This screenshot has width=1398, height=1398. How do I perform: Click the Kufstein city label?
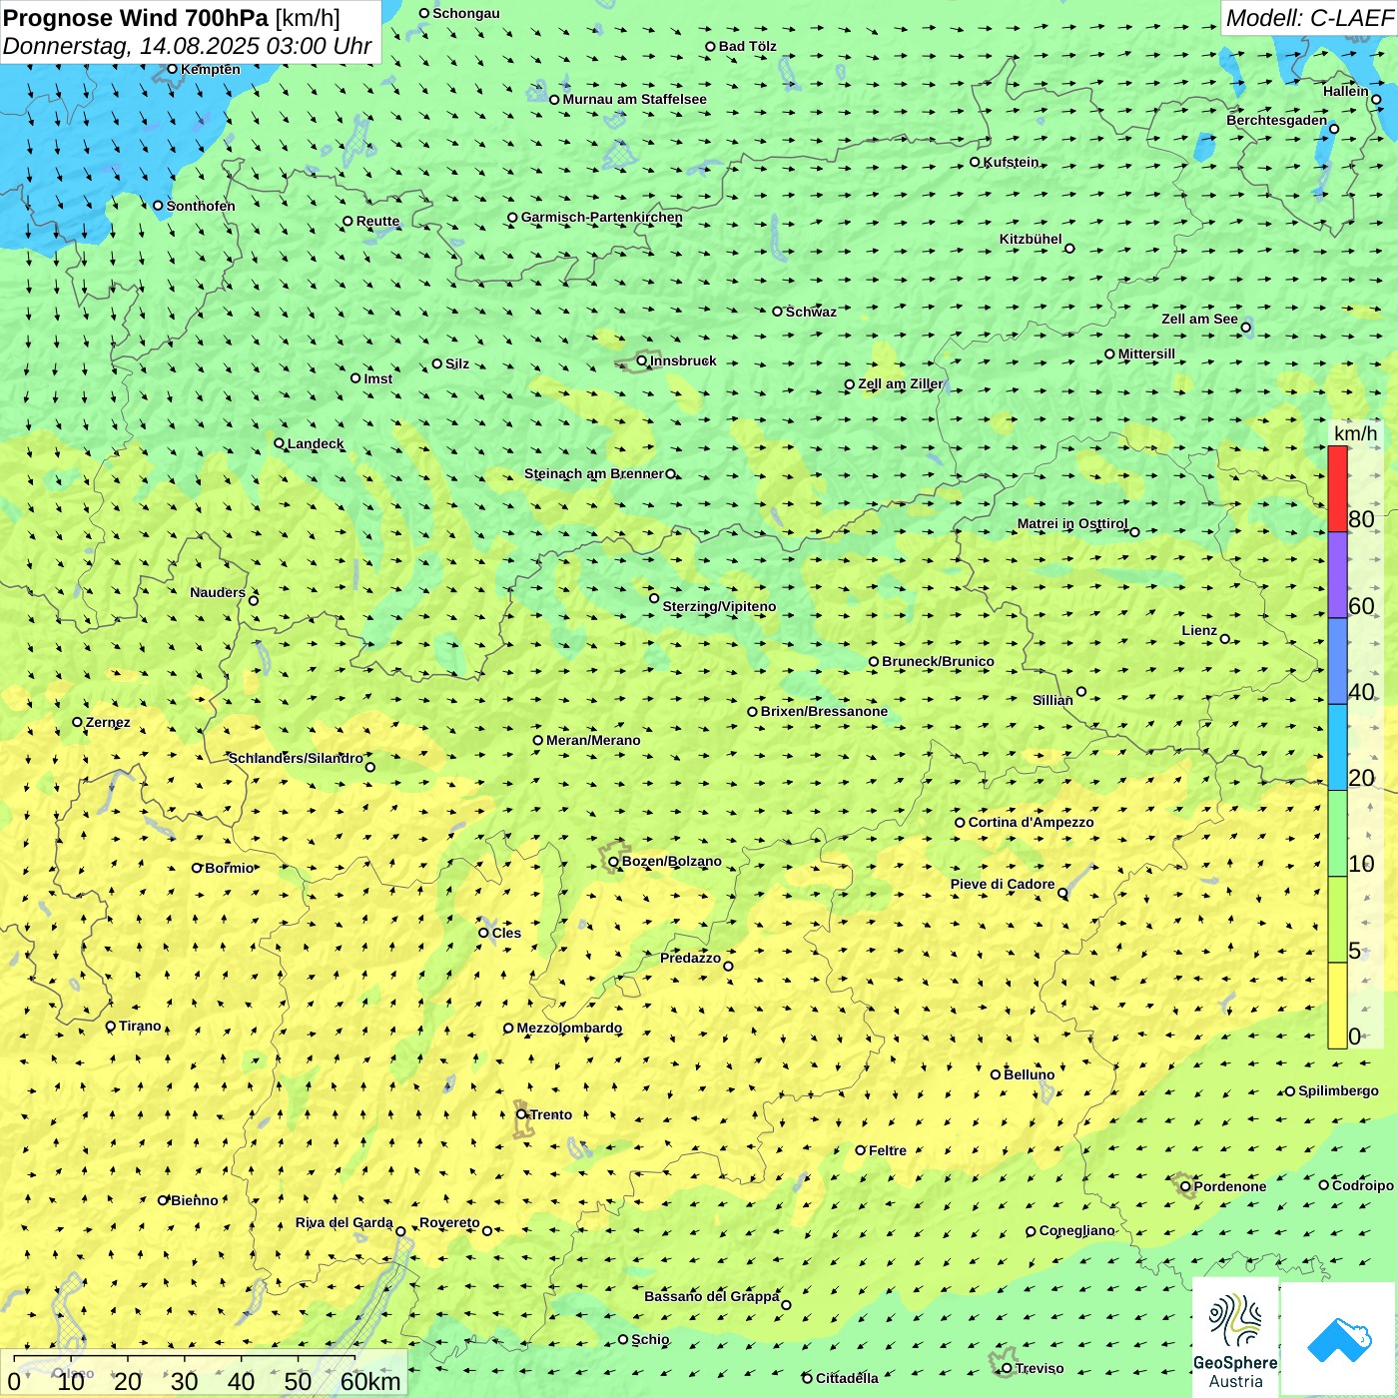pos(1011,162)
